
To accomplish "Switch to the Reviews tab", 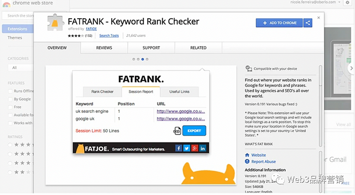I will click(104, 48).
